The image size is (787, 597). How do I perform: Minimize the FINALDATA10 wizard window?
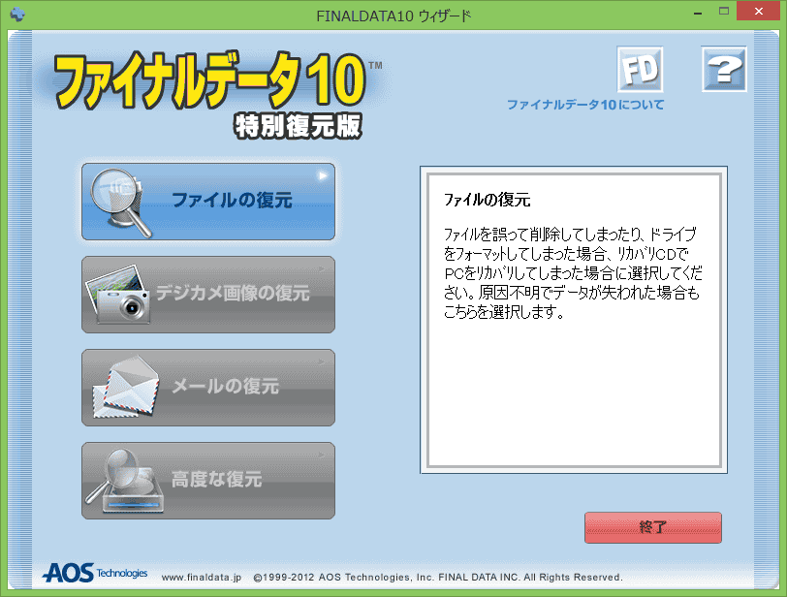click(698, 13)
